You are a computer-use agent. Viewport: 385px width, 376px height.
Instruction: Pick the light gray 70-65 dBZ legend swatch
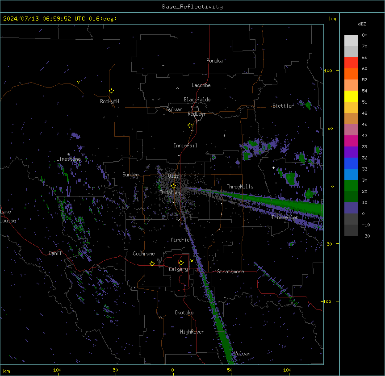pyautogui.click(x=351, y=51)
